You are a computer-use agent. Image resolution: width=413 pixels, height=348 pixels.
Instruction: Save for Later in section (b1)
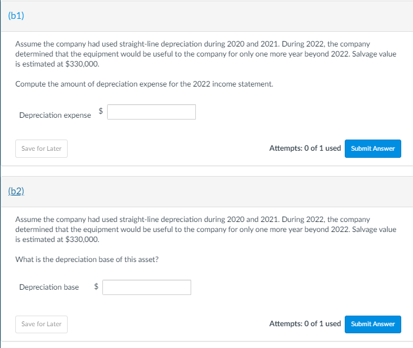click(x=41, y=149)
